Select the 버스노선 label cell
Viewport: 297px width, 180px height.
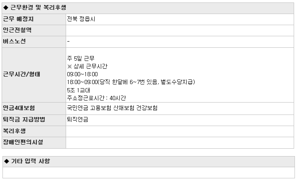tap(34, 42)
